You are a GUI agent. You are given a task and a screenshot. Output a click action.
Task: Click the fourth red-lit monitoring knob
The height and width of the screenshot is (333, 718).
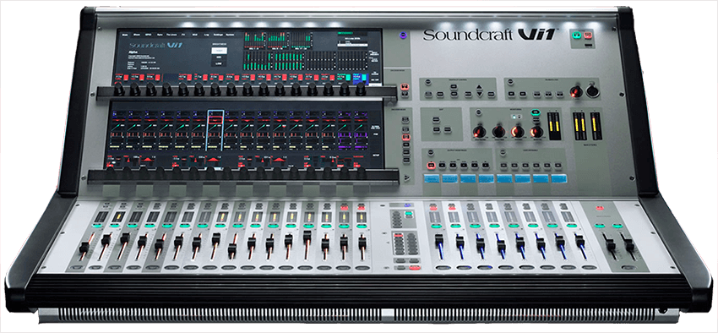coord(536,132)
